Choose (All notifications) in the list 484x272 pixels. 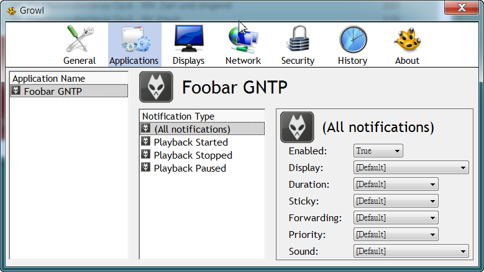pyautogui.click(x=192, y=129)
